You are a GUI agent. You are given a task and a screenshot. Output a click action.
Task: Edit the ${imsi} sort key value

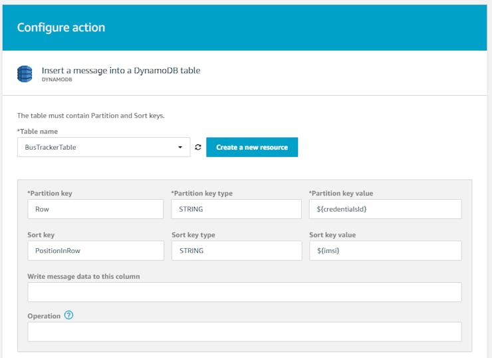(385, 251)
